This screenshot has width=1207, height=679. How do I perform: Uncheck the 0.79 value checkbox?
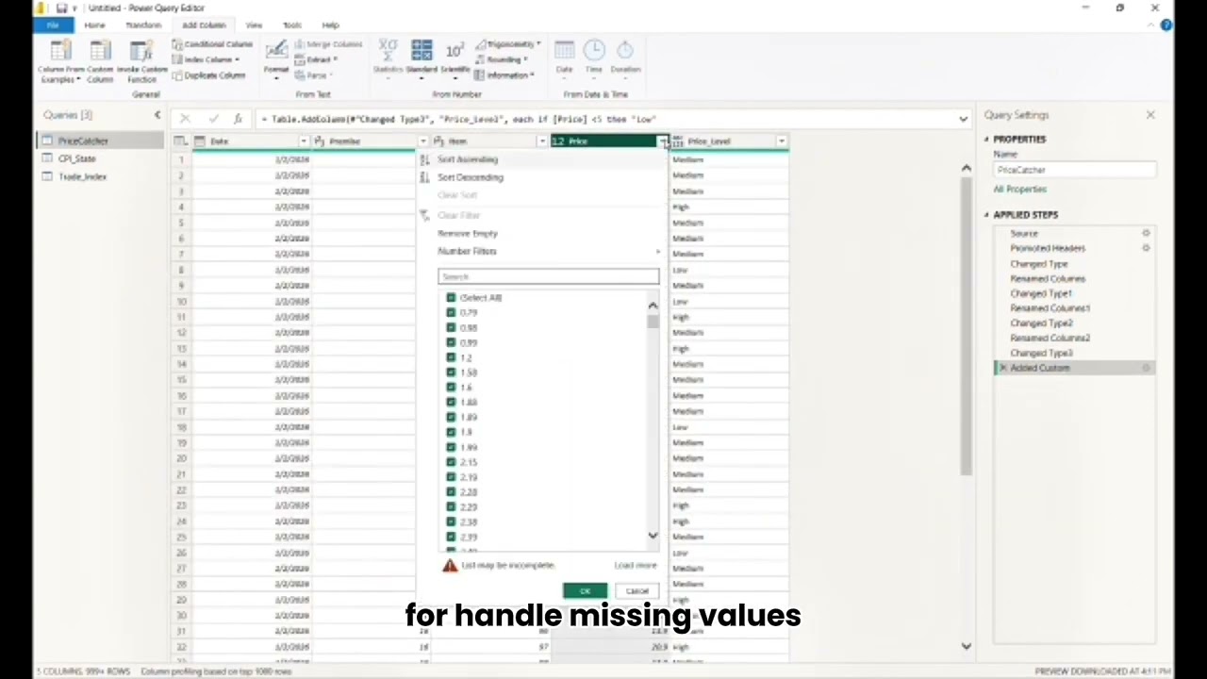coord(451,313)
